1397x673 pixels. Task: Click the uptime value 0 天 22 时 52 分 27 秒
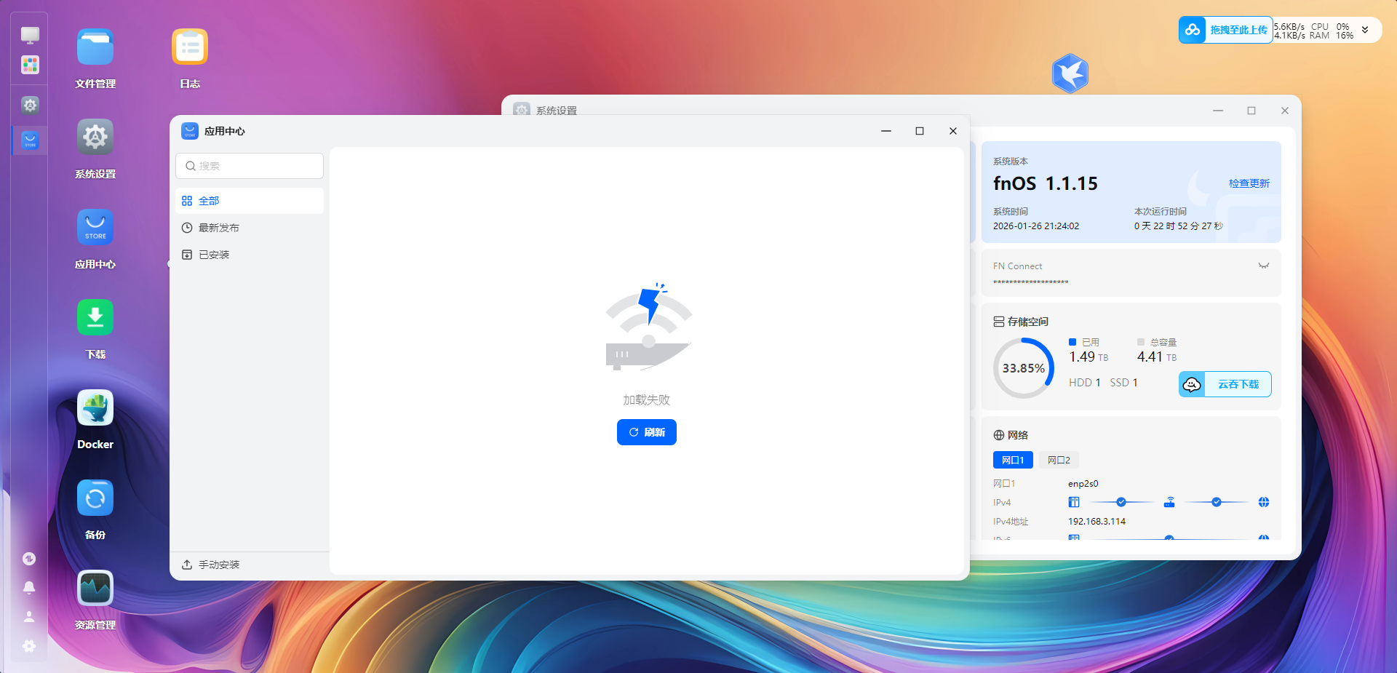[x=1179, y=226]
